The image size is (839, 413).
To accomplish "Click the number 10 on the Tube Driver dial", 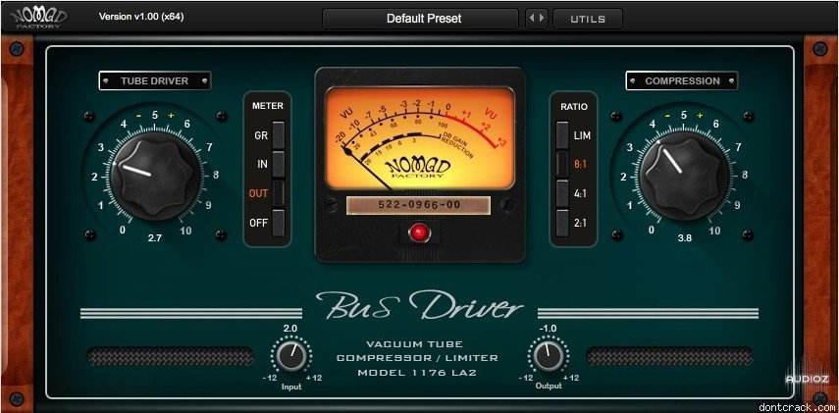I will [185, 231].
